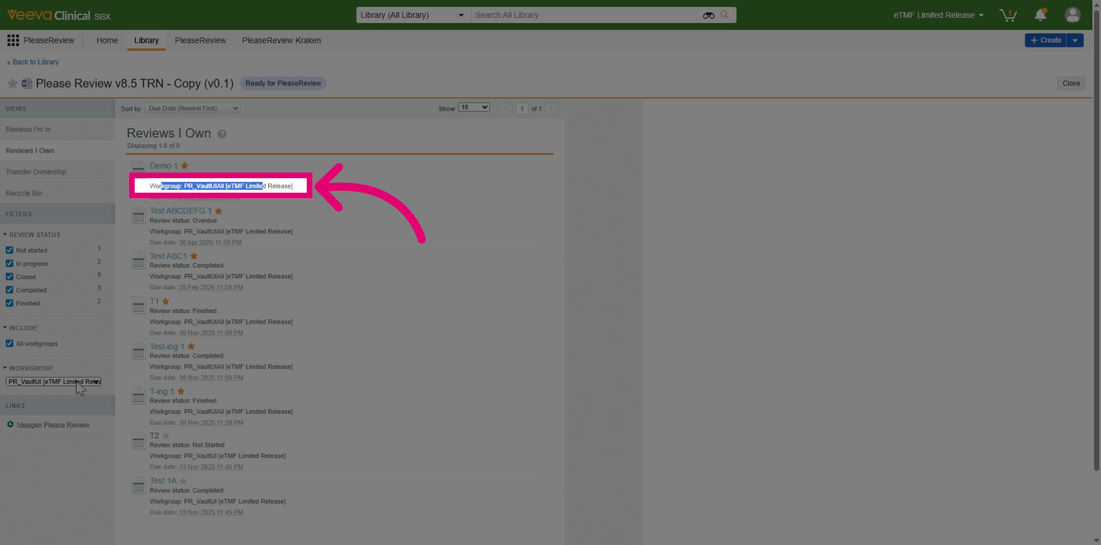Click the document icon of Test ABCDEFG 1

(x=139, y=215)
